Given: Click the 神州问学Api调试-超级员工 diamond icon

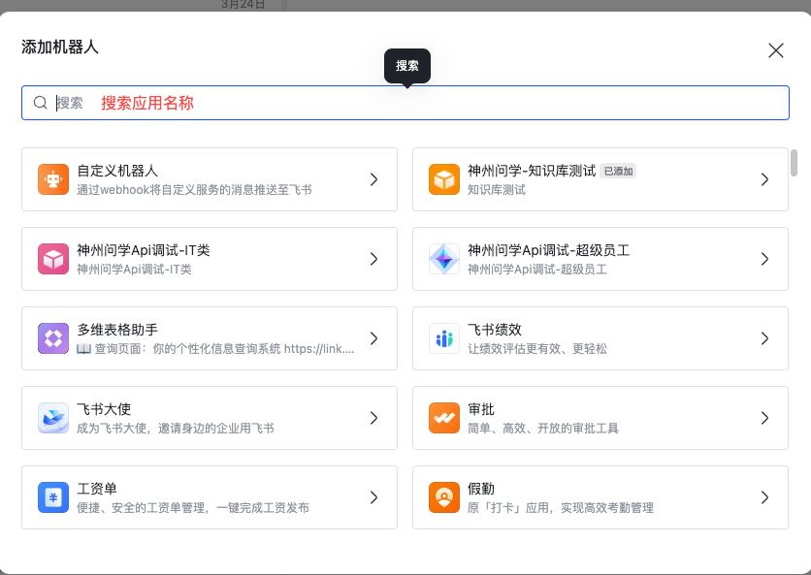Looking at the screenshot, I should tap(443, 259).
